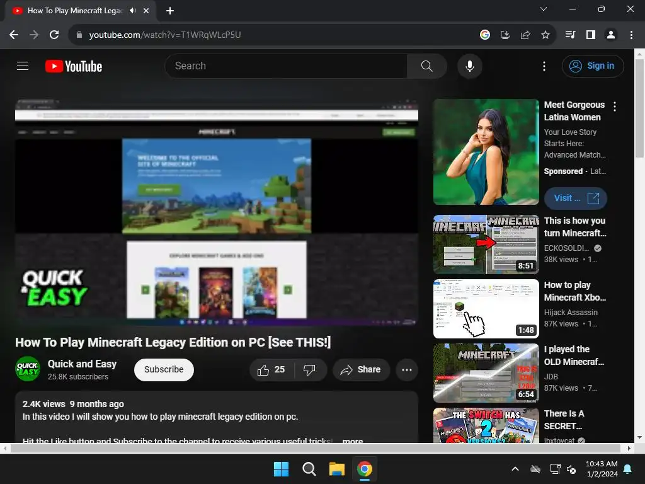Open the sponsored ad options menu
This screenshot has height=484, width=645.
615,107
